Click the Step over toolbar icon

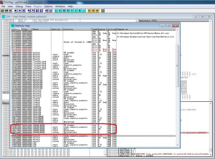(33, 11)
